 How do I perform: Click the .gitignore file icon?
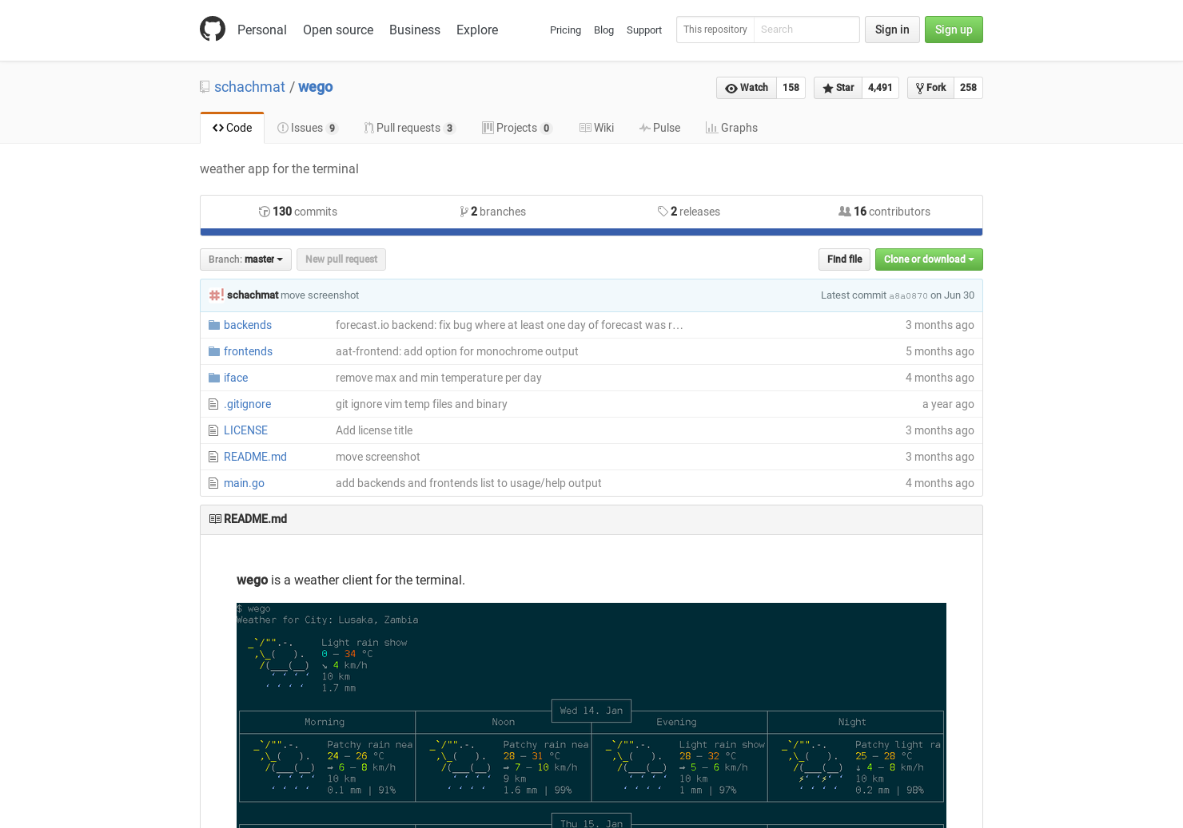click(213, 404)
